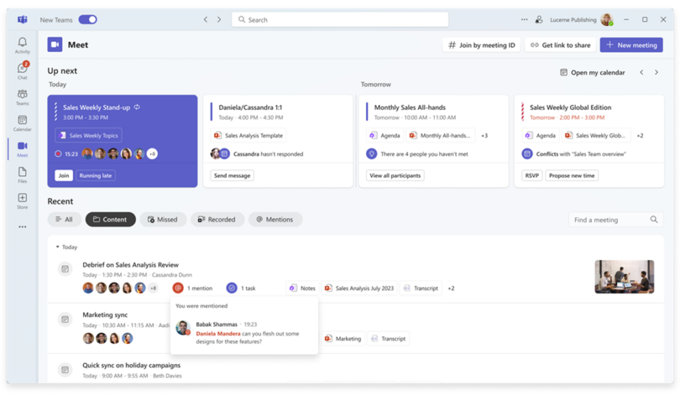This screenshot has height=395, width=685.
Task: Open Sales Weekly Glob... presentation file
Action: coord(596,135)
